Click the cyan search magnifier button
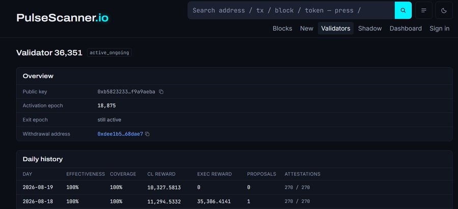 point(403,10)
